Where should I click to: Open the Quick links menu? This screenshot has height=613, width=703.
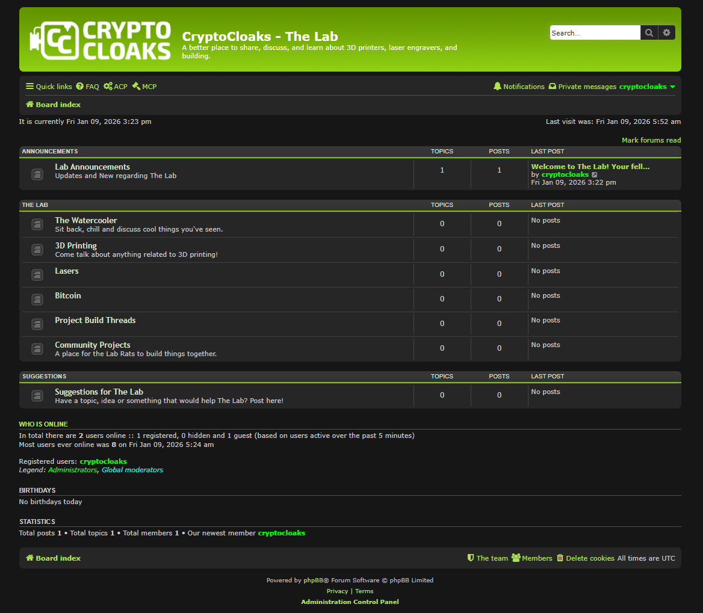click(x=49, y=87)
